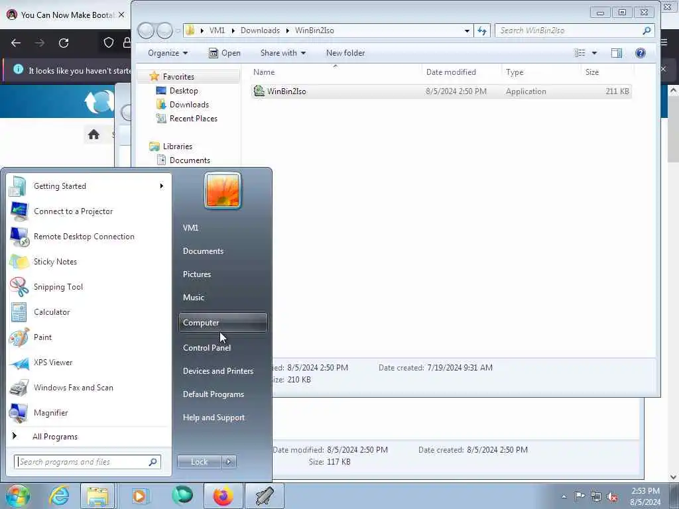679x509 pixels.
Task: Click the Explorer Back button
Action: [146, 30]
